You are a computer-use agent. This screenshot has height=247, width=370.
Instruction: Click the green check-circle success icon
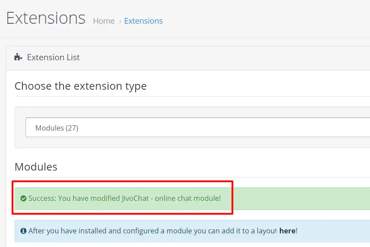tap(23, 198)
